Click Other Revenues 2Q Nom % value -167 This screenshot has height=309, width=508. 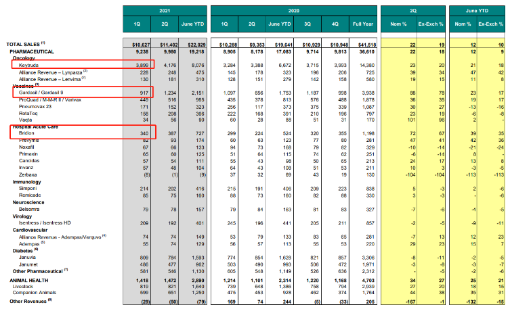pos(410,302)
